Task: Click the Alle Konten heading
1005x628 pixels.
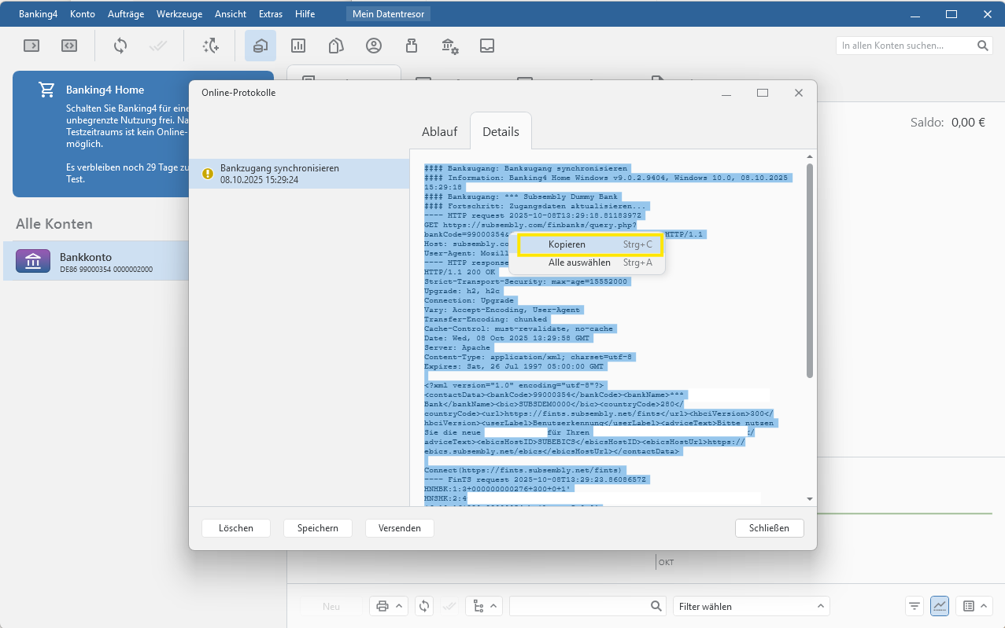Action: (54, 224)
